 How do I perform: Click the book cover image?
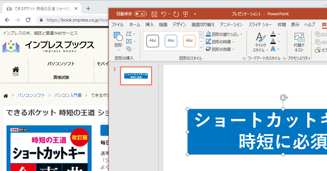coord(49,148)
